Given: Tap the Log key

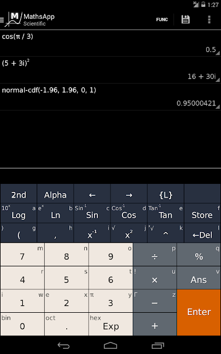Looking at the screenshot, I should [x=19, y=213].
